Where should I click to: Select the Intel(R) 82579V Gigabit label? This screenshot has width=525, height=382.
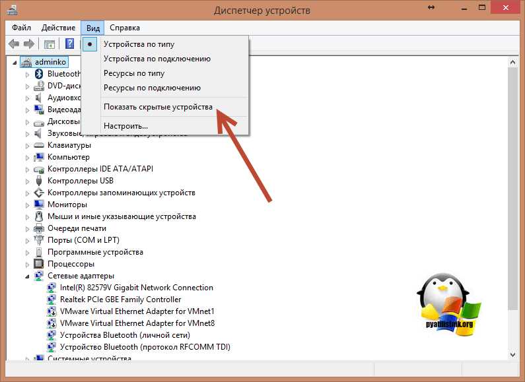coord(137,288)
